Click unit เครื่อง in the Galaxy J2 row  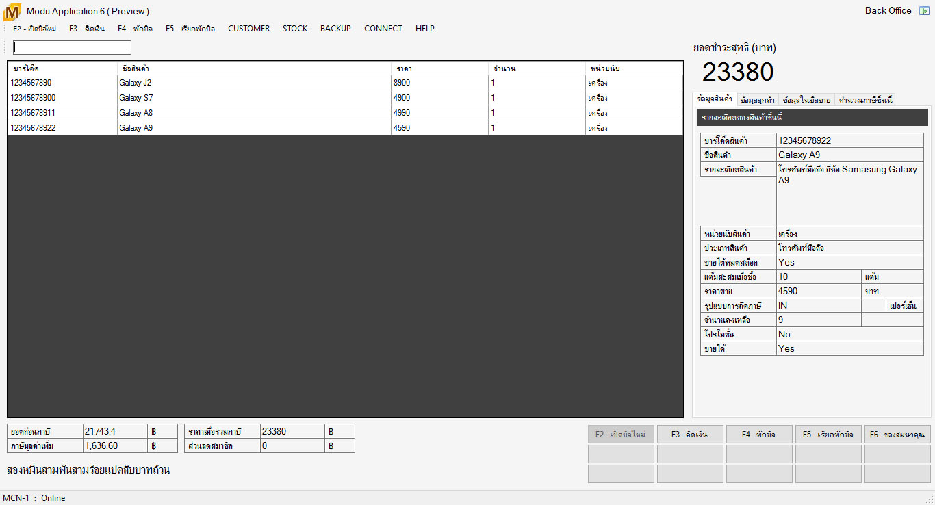click(x=634, y=83)
